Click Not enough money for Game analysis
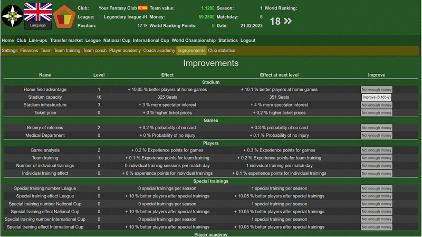The height and width of the screenshot is (237, 422). (x=377, y=150)
